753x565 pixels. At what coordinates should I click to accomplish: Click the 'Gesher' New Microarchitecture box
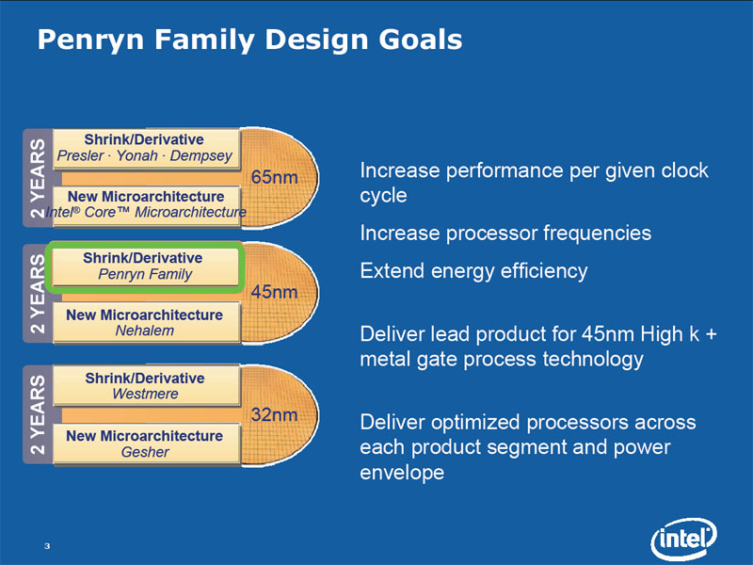coord(146,444)
